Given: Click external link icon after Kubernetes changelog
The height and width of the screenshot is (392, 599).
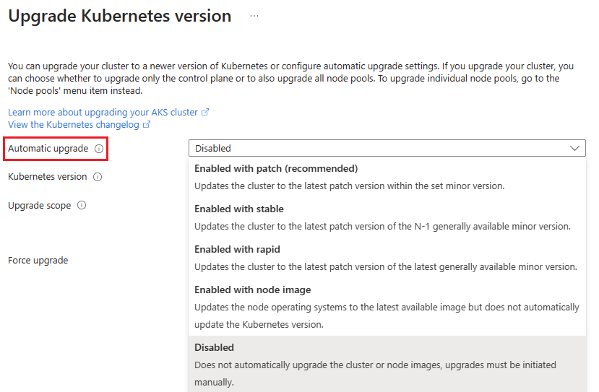Looking at the screenshot, I should point(147,125).
